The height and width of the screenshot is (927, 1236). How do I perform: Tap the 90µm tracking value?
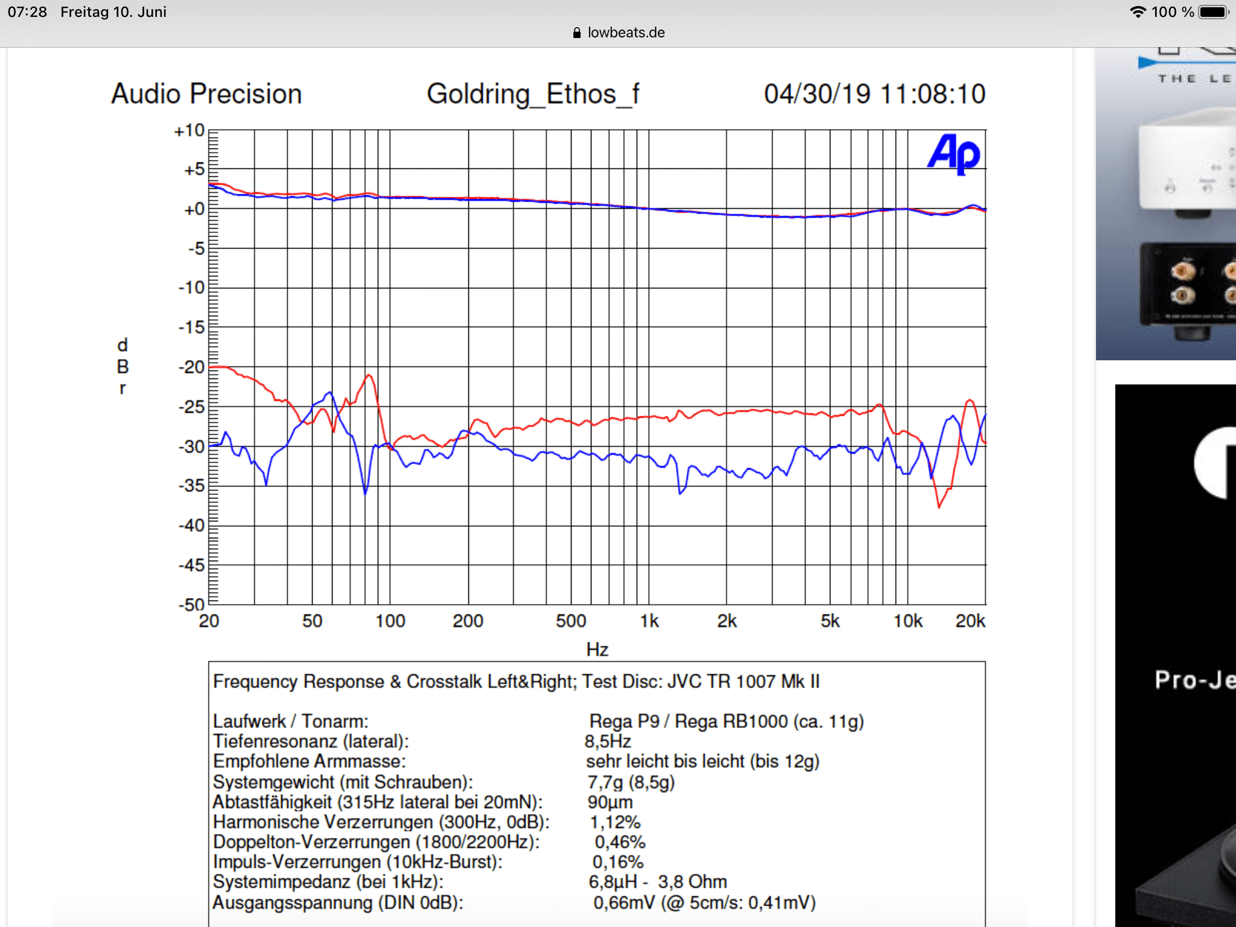610,802
